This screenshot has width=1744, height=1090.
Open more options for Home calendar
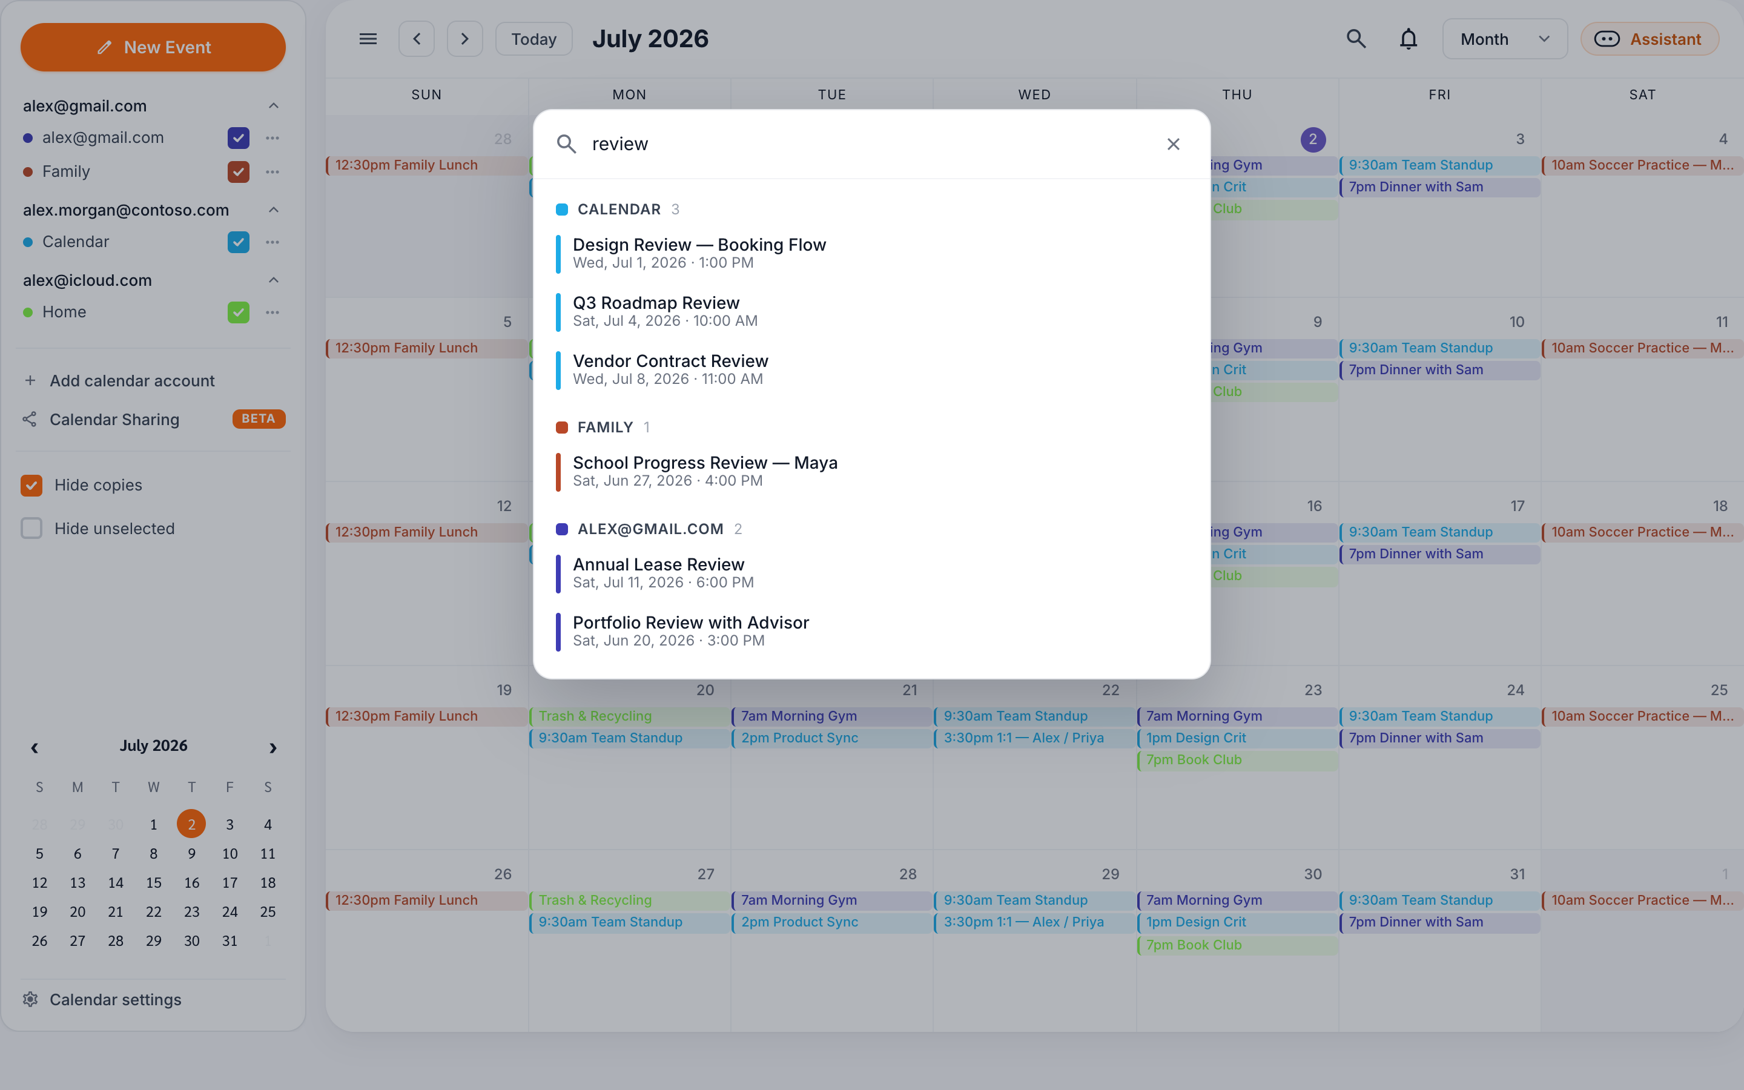pos(272,312)
